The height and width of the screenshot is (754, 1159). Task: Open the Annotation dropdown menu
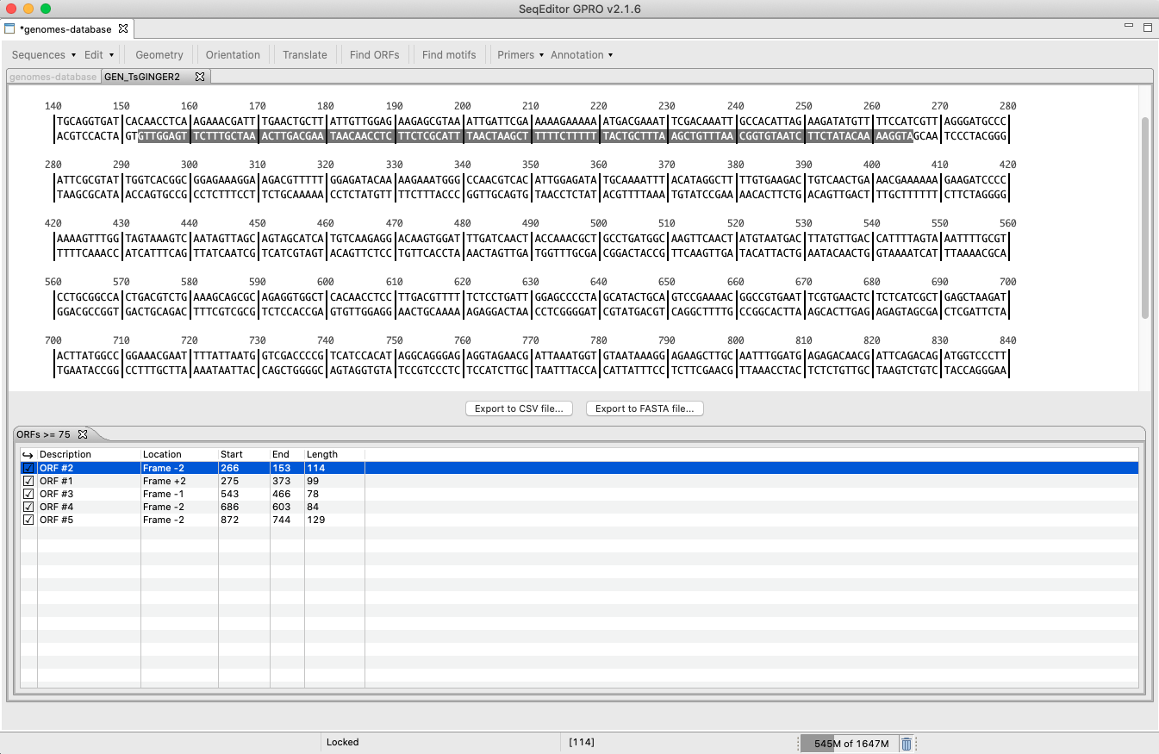pyautogui.click(x=582, y=55)
